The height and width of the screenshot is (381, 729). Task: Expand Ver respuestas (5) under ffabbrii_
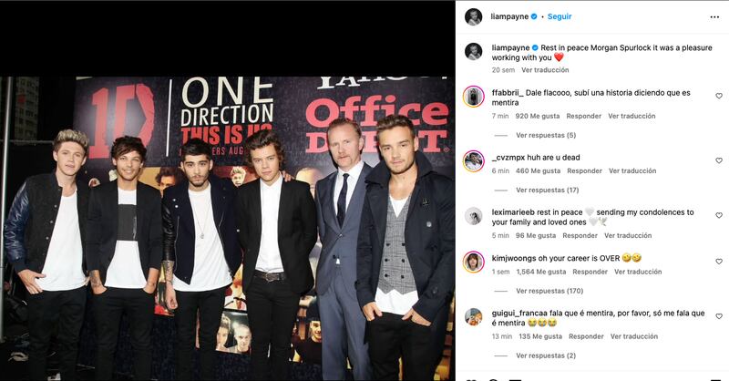545,136
